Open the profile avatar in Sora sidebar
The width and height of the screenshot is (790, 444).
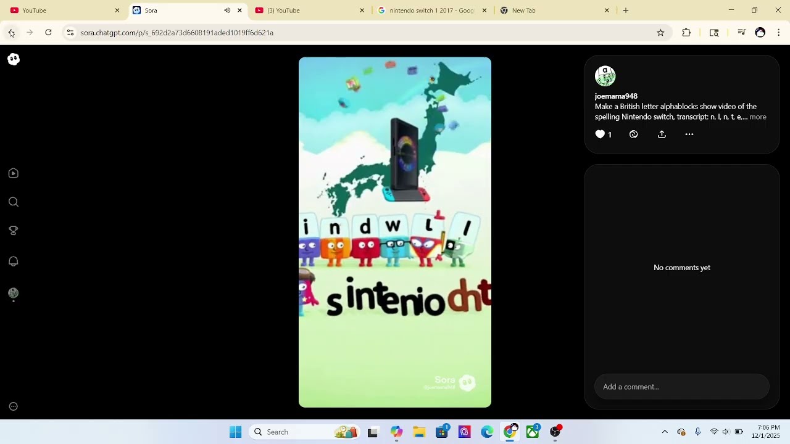coord(14,293)
